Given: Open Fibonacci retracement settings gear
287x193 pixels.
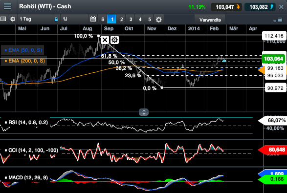Looking at the screenshot, I should pyautogui.click(x=114, y=40).
